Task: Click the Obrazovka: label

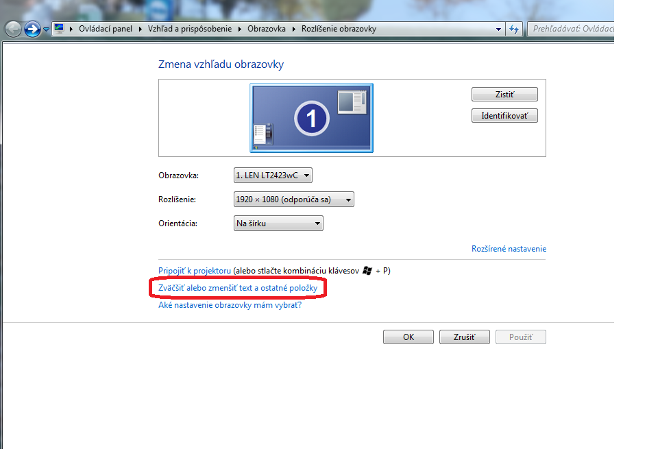Action: click(x=178, y=175)
